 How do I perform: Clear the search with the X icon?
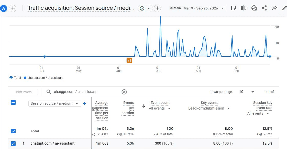pos(124,92)
